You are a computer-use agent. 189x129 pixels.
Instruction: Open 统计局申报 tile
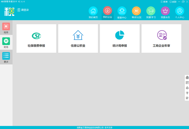(119, 39)
